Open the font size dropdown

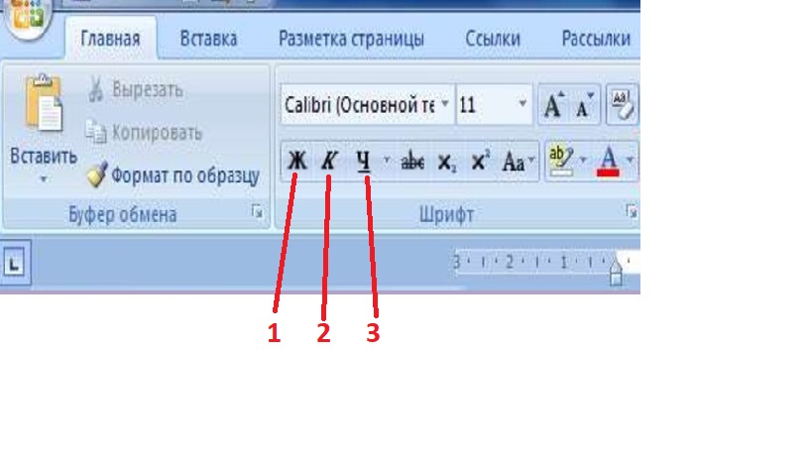click(523, 105)
